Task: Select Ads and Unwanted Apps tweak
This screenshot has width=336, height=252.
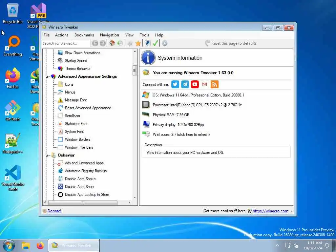Action: point(84,163)
